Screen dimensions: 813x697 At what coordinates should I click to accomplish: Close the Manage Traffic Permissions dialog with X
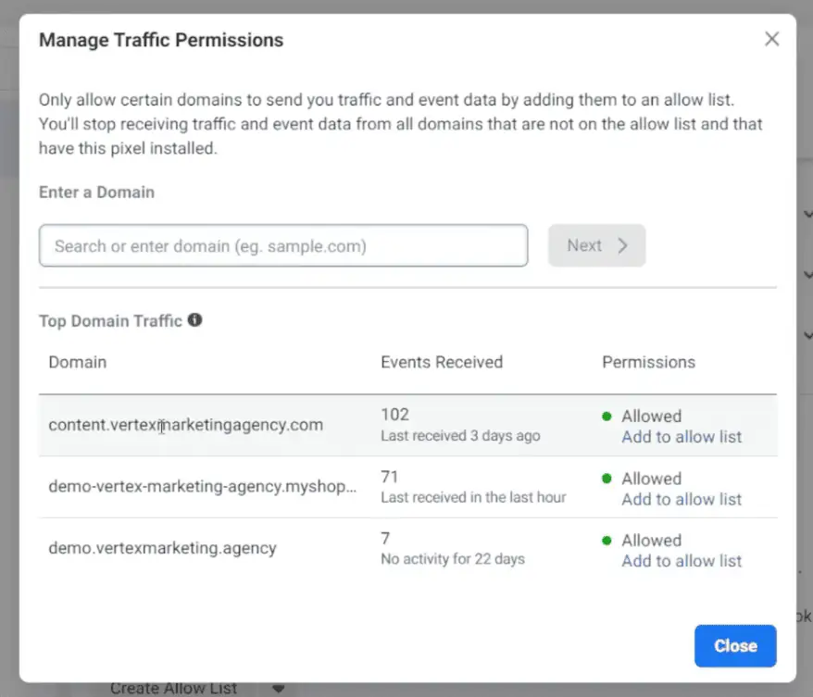pos(771,39)
